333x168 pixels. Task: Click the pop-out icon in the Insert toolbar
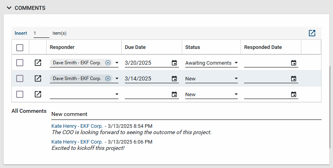pos(312,33)
